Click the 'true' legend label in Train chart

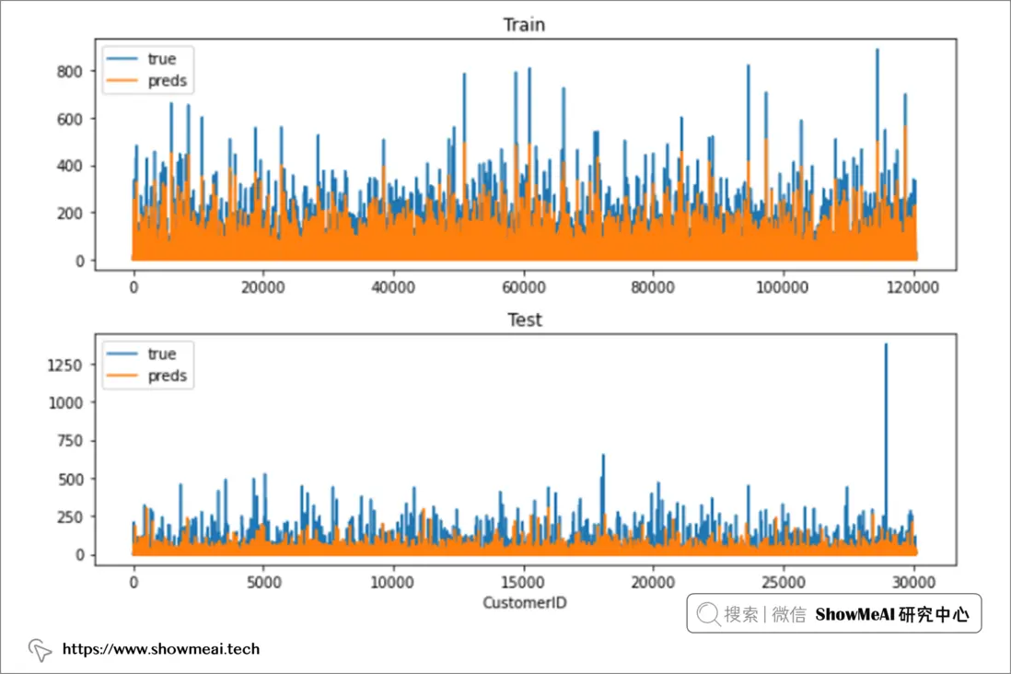click(x=161, y=59)
